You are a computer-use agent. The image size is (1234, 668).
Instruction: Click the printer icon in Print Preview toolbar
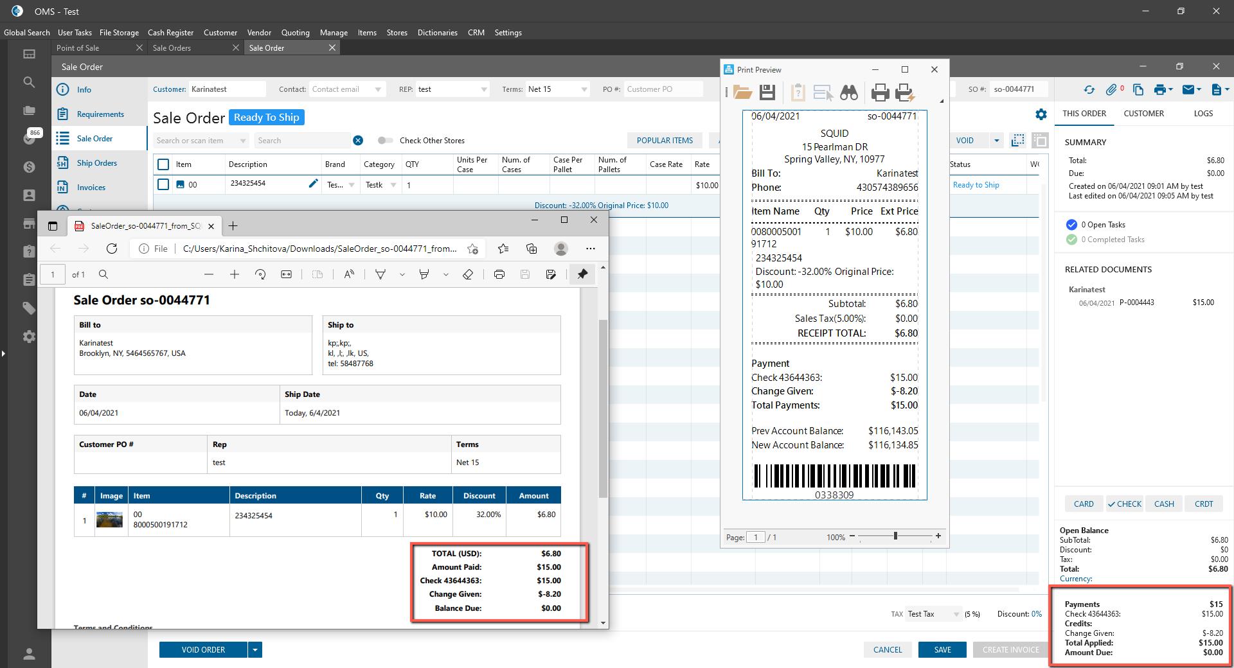pyautogui.click(x=880, y=93)
